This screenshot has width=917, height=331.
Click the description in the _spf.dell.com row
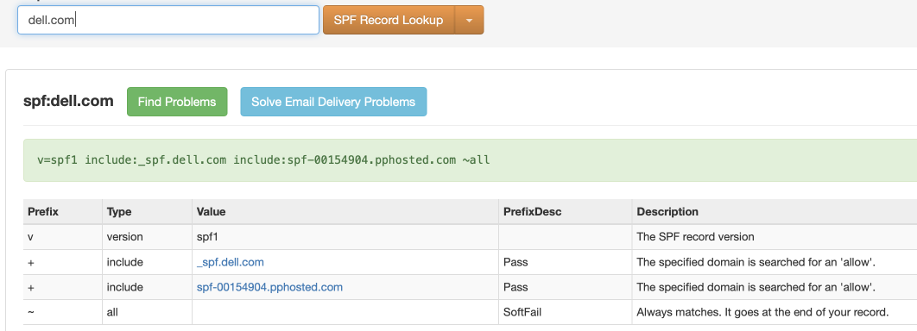[756, 262]
